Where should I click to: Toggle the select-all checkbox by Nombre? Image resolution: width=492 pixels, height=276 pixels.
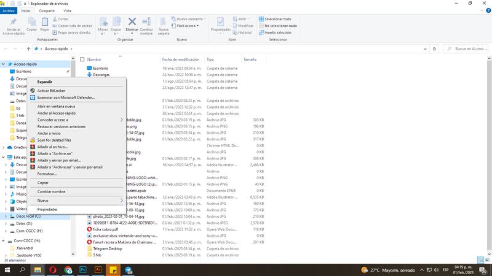tap(82, 59)
